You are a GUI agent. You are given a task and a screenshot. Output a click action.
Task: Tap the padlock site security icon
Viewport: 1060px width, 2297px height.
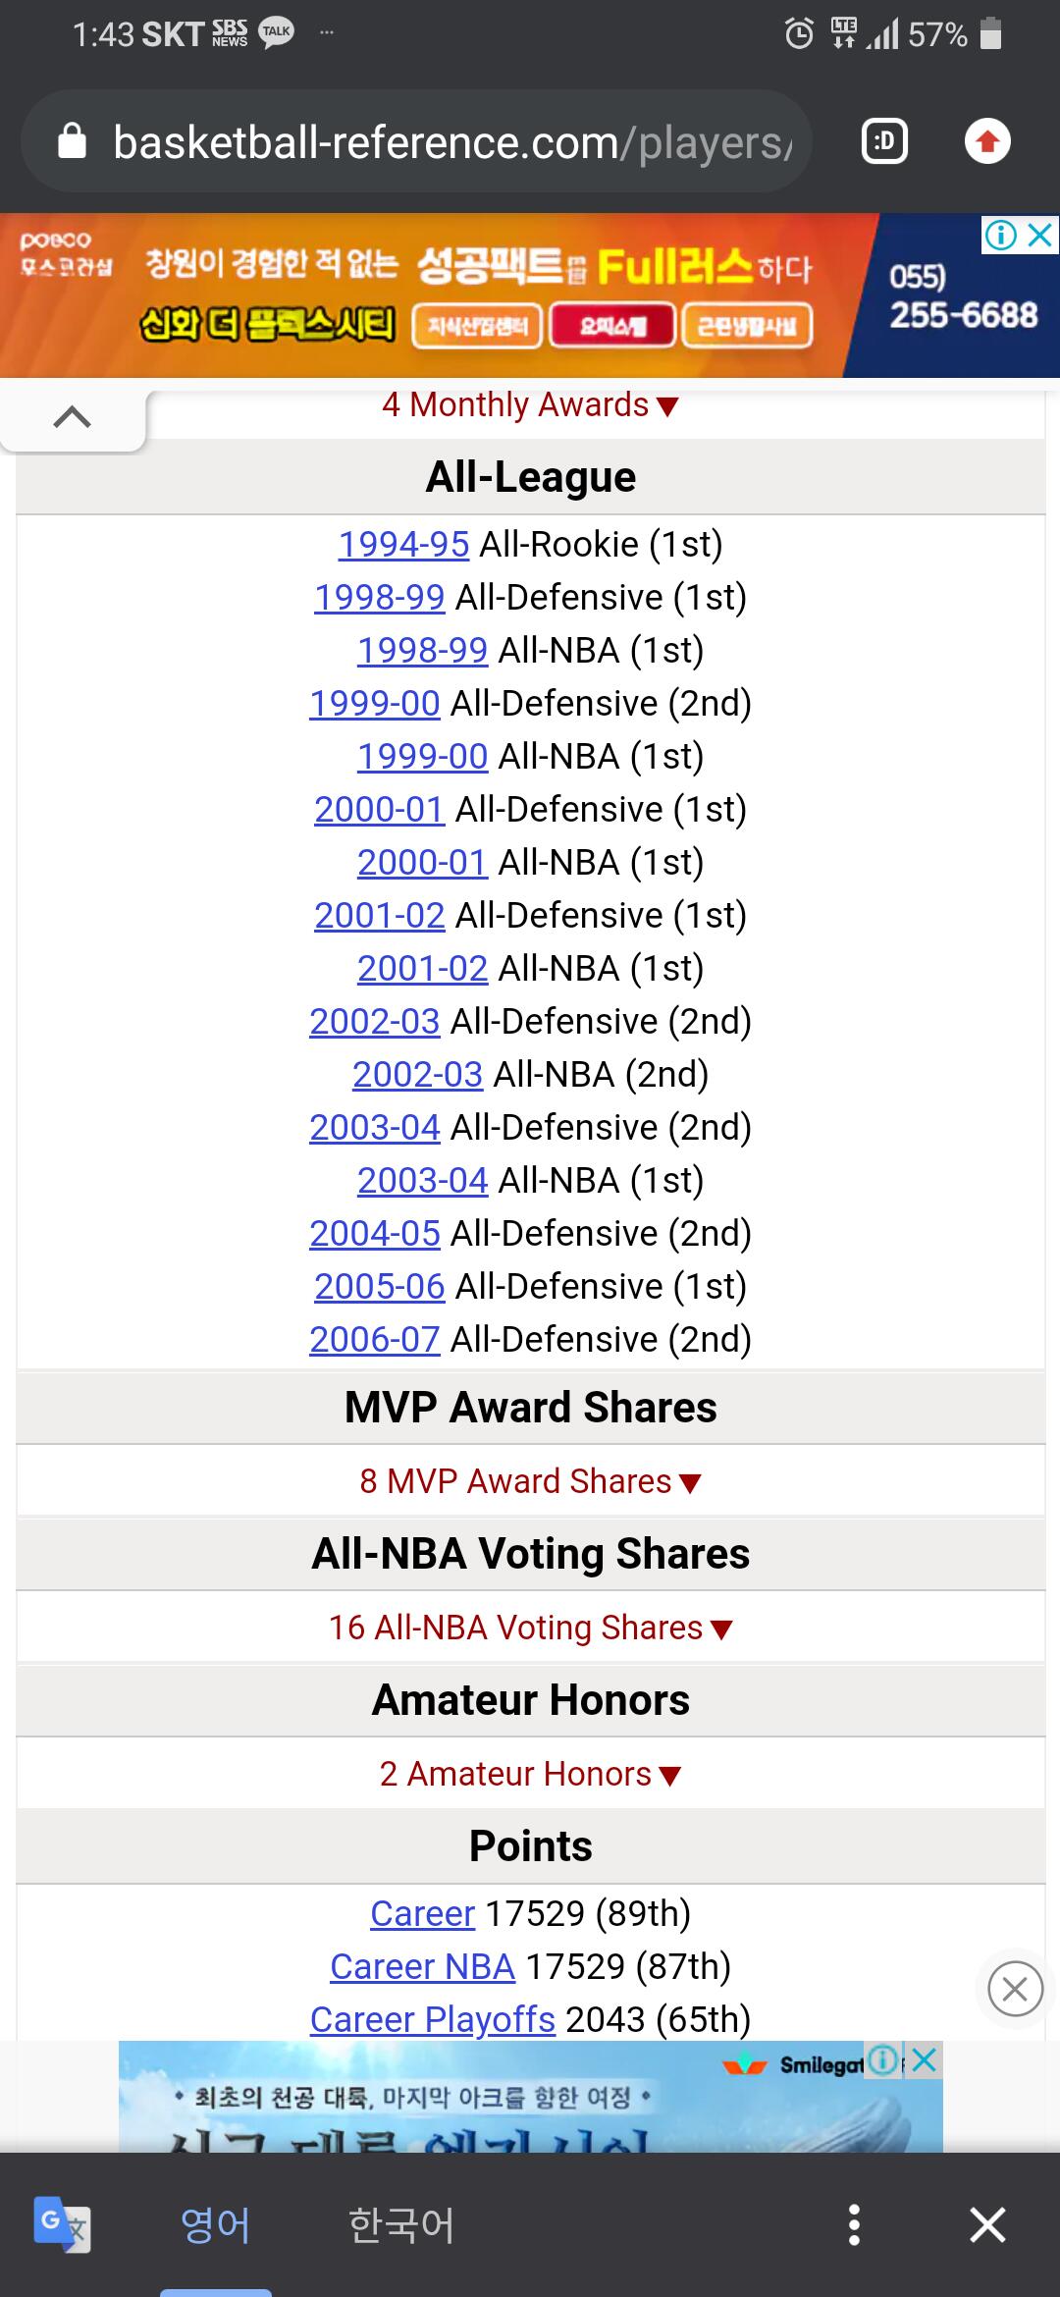73,142
